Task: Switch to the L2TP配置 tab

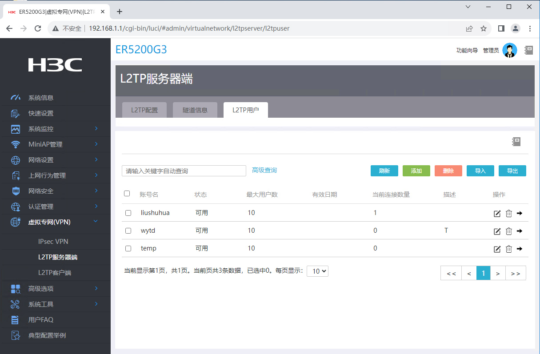Action: click(144, 110)
